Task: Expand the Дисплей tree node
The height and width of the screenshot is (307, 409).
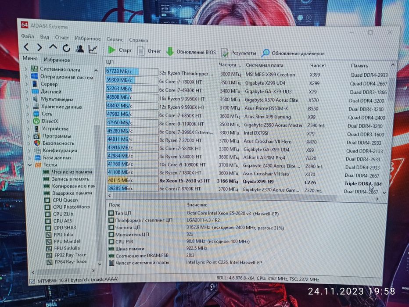Action: click(x=27, y=92)
